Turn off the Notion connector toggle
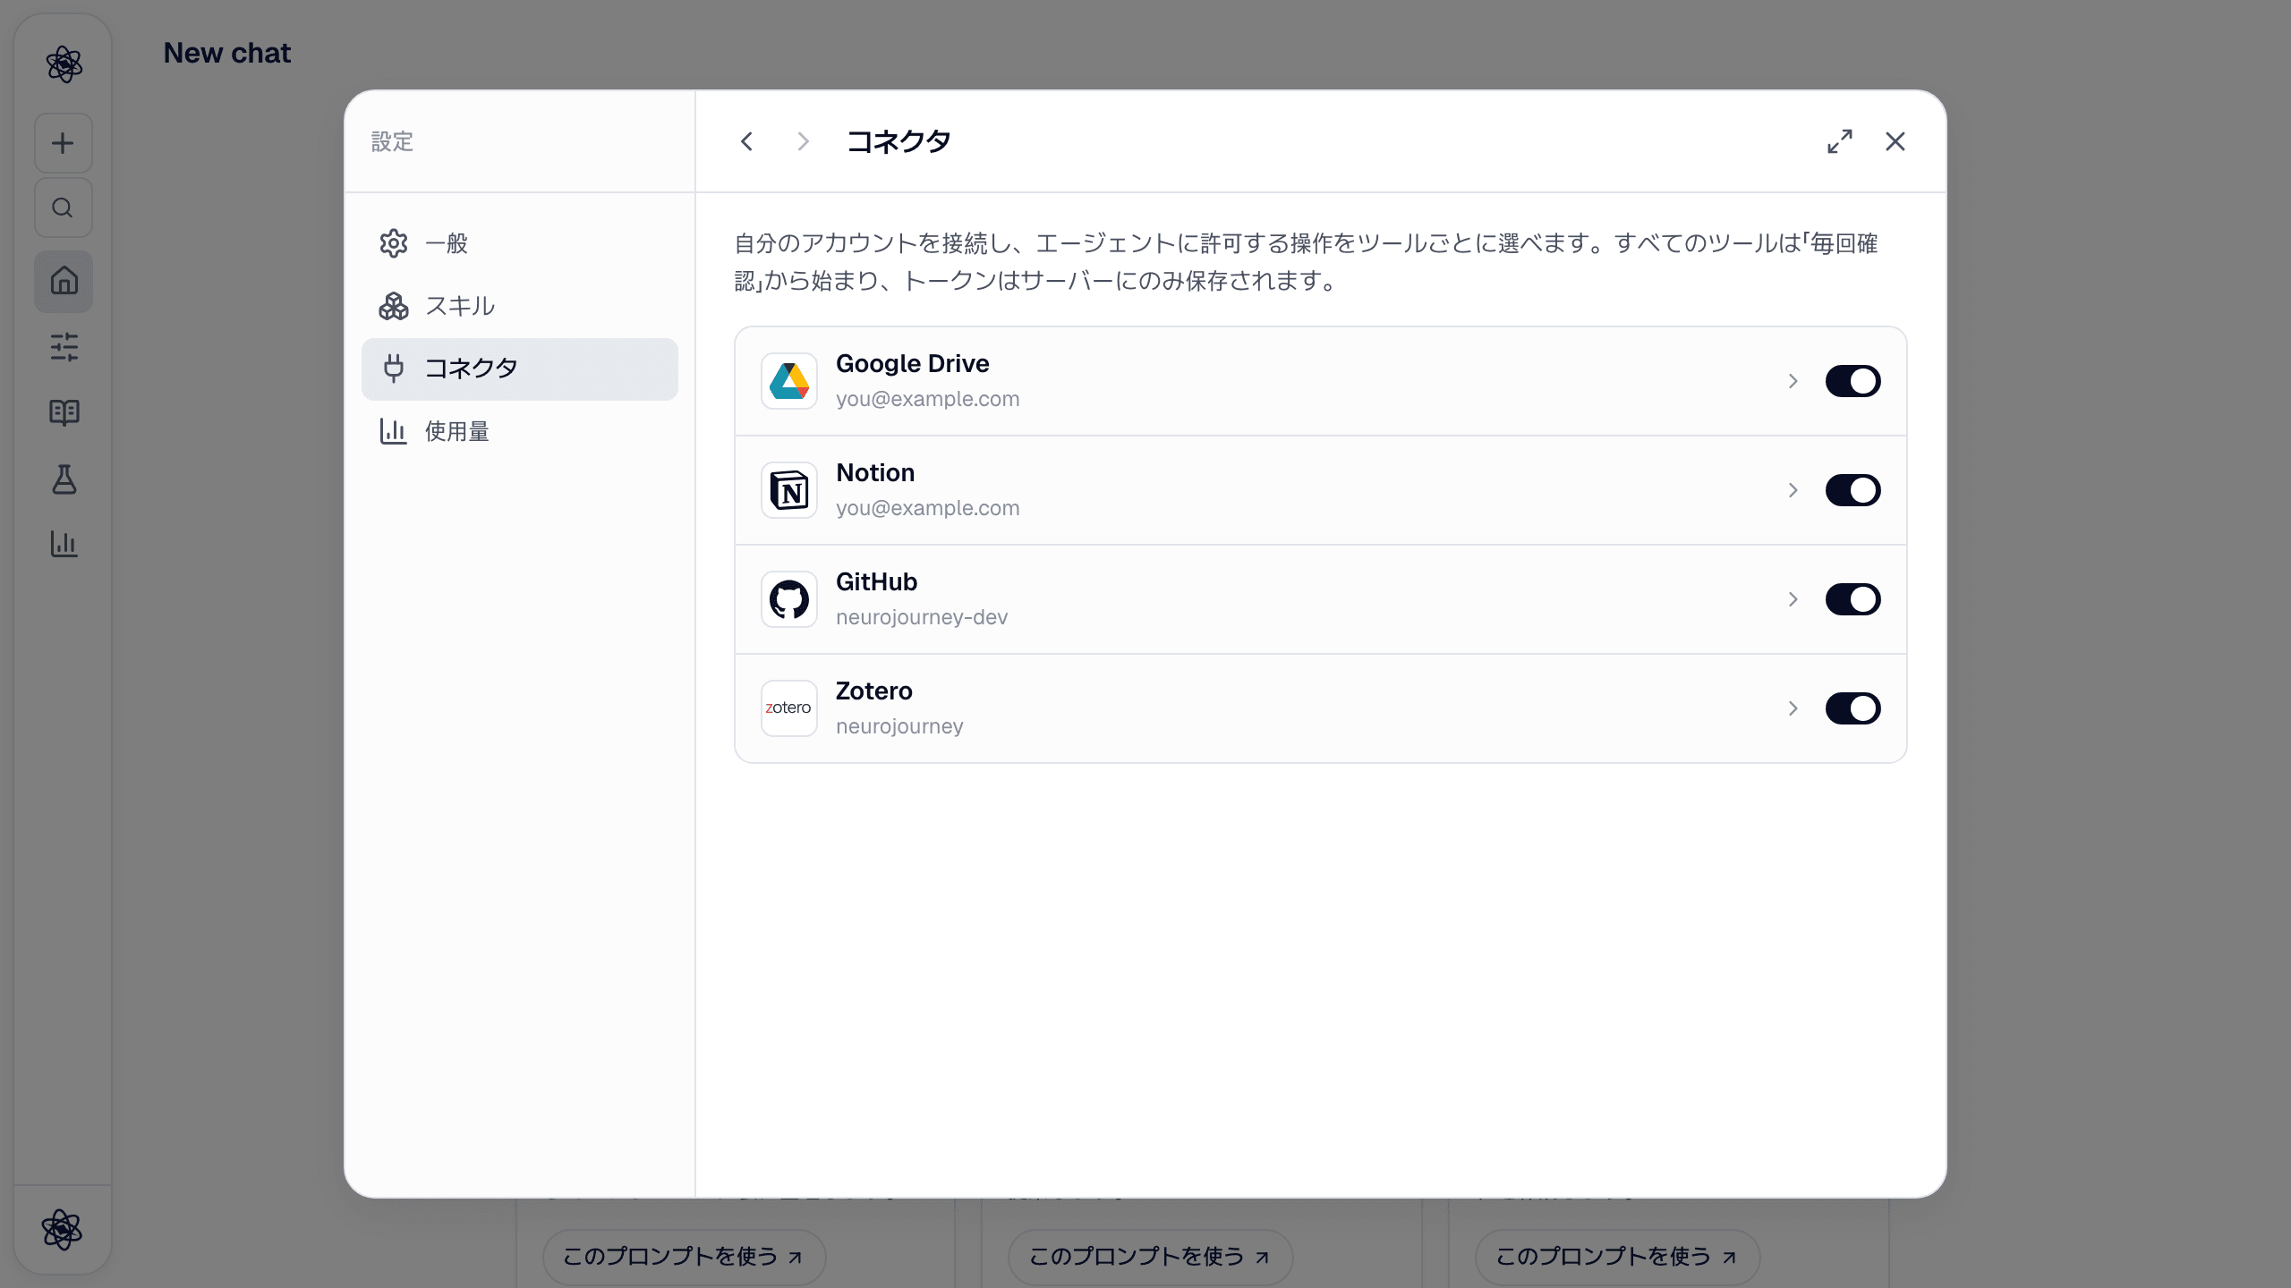Screen dimensions: 2291x1288 coord(1852,490)
